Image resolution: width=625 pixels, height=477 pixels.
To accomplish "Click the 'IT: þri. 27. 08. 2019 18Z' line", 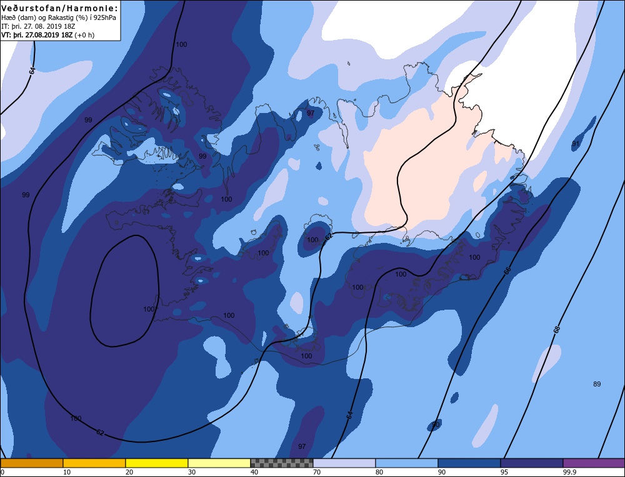I will click(38, 26).
